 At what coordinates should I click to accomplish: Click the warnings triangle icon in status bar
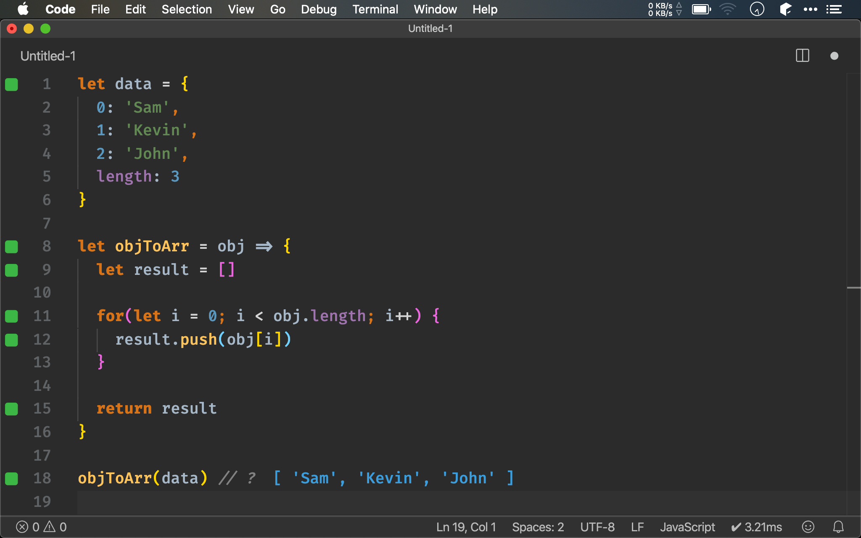50,527
